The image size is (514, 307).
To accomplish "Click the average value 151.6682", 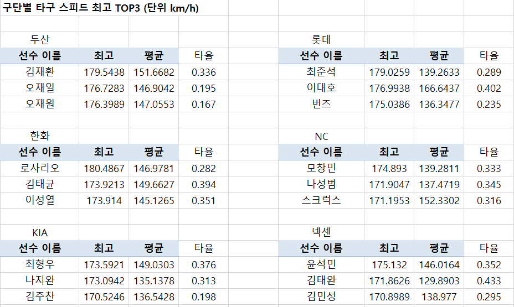I will [154, 72].
